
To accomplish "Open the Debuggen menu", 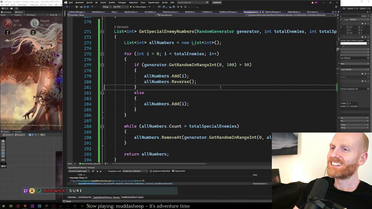I will pyautogui.click(x=122, y=2).
